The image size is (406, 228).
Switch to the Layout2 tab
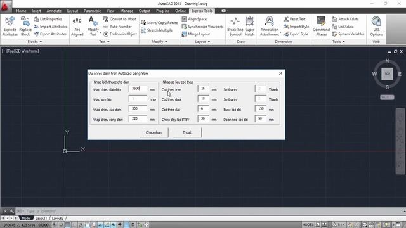pyautogui.click(x=57, y=218)
